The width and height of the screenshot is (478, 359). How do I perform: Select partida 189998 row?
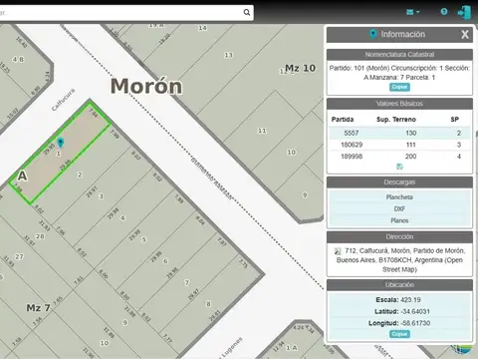(x=399, y=157)
